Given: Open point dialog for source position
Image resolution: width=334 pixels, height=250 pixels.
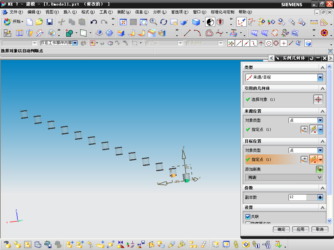Looking at the screenshot, I should (304, 129).
